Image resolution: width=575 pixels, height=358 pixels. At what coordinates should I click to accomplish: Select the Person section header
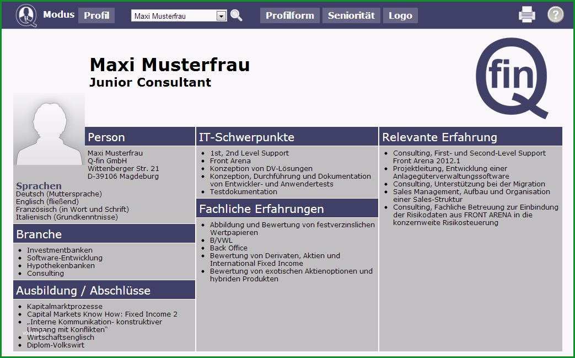pyautogui.click(x=140, y=137)
